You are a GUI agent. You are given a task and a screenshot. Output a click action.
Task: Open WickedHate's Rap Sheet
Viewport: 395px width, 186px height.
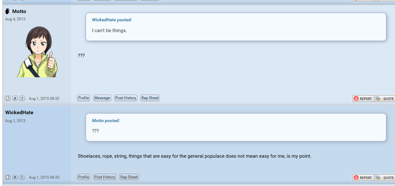pyautogui.click(x=129, y=177)
